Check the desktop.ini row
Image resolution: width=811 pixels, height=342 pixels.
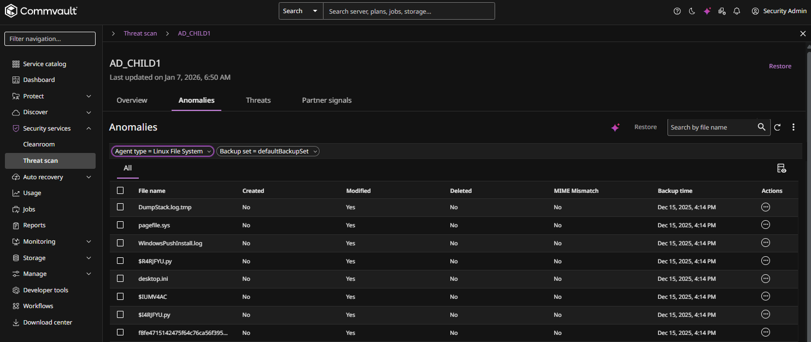(120, 279)
